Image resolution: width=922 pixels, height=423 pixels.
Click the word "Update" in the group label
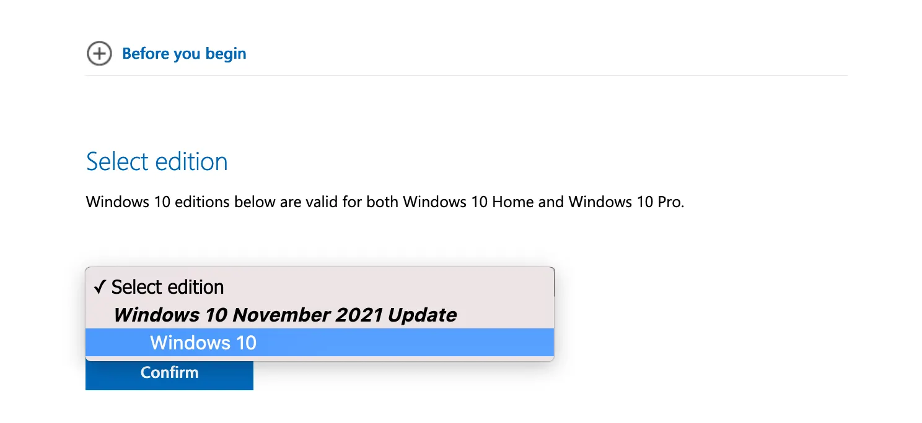[422, 315]
